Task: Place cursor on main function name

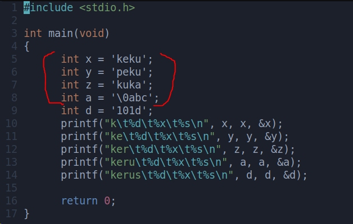Action: click(x=61, y=34)
